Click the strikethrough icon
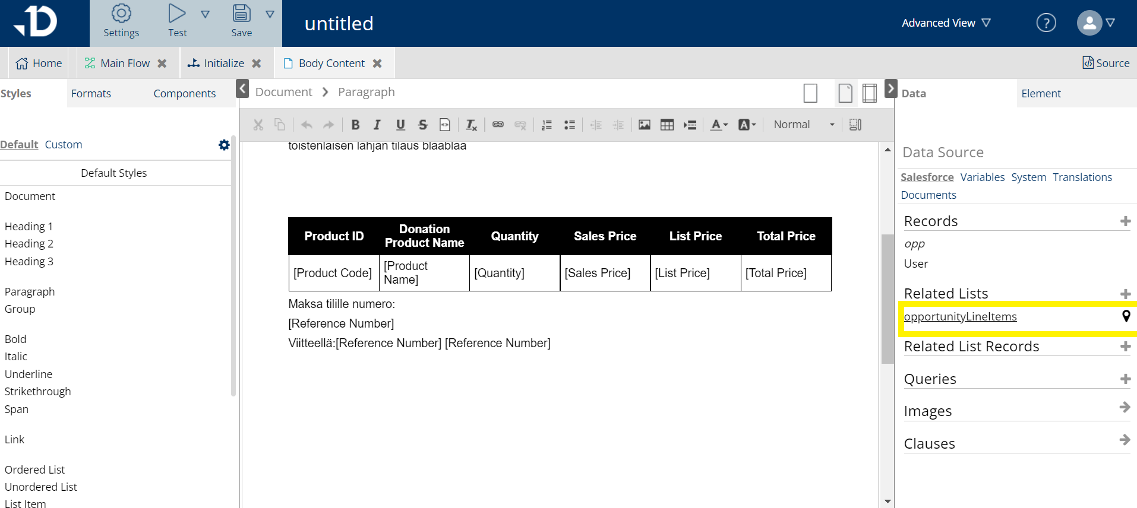The image size is (1137, 508). (422, 125)
